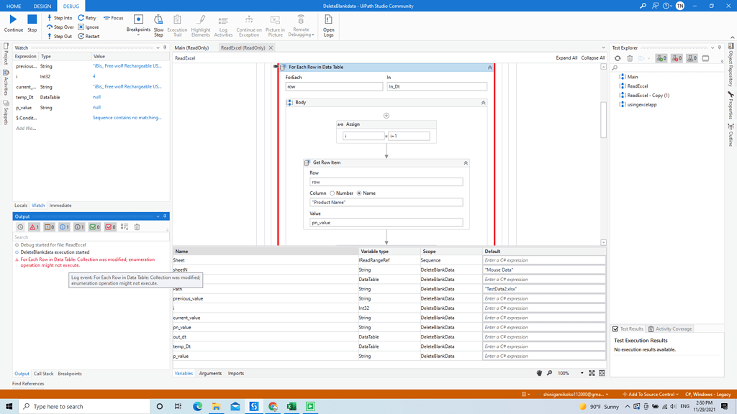This screenshot has width=737, height=414.
Task: Switch to the DESIGN ribbon tab
Action: tap(42, 6)
